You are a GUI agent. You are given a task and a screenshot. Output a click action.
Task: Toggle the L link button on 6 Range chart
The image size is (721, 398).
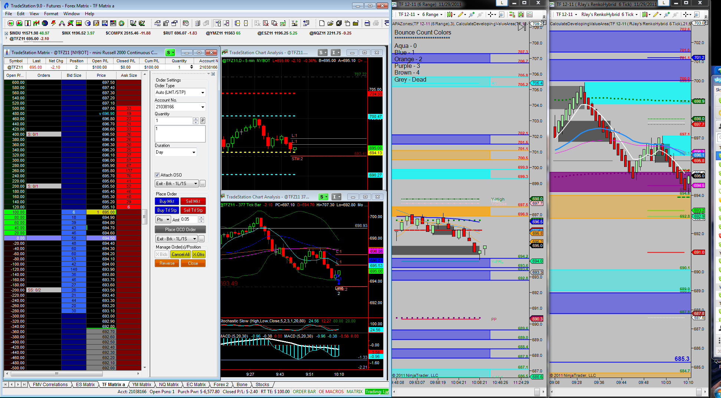click(x=502, y=3)
